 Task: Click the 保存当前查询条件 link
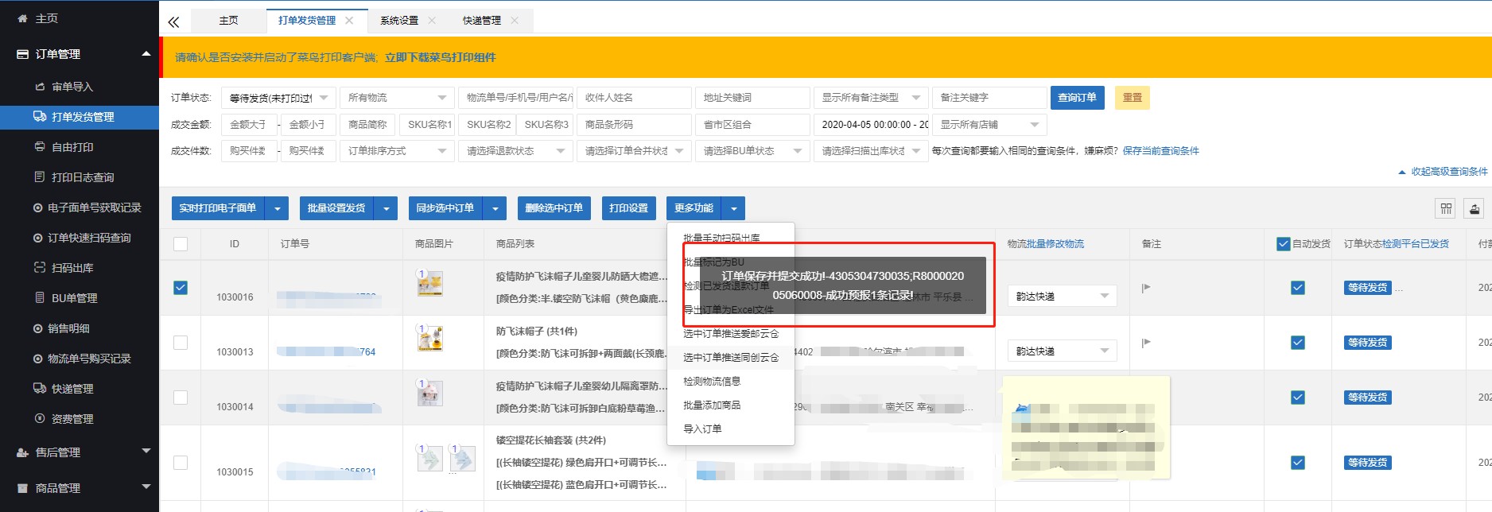[1160, 151]
